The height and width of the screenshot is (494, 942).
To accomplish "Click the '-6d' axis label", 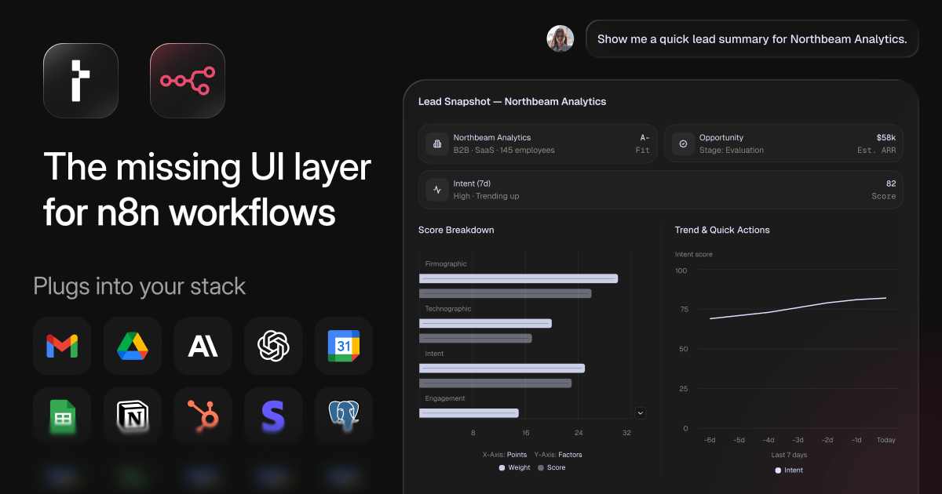I will pyautogui.click(x=710, y=440).
